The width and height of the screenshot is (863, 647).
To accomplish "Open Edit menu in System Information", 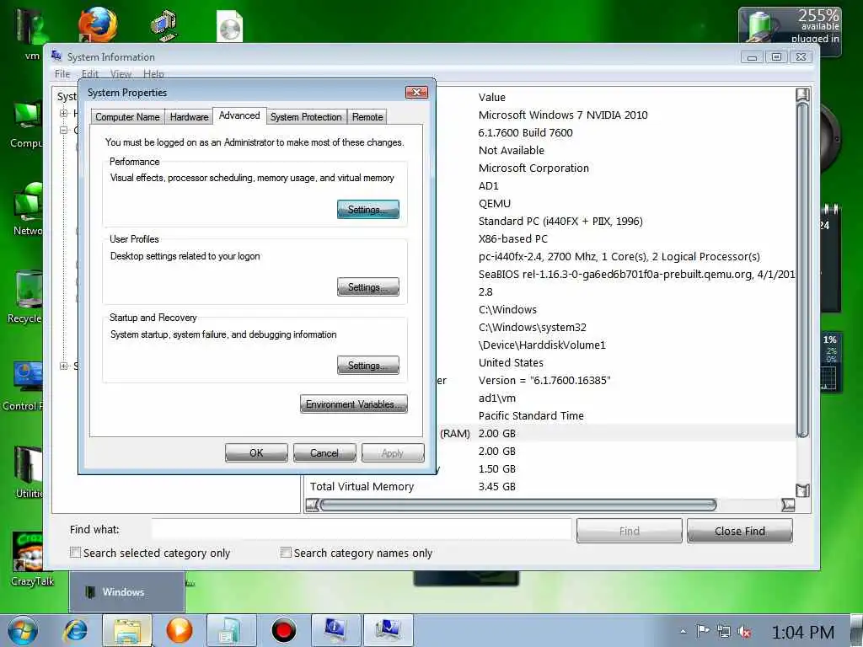I will tap(89, 74).
